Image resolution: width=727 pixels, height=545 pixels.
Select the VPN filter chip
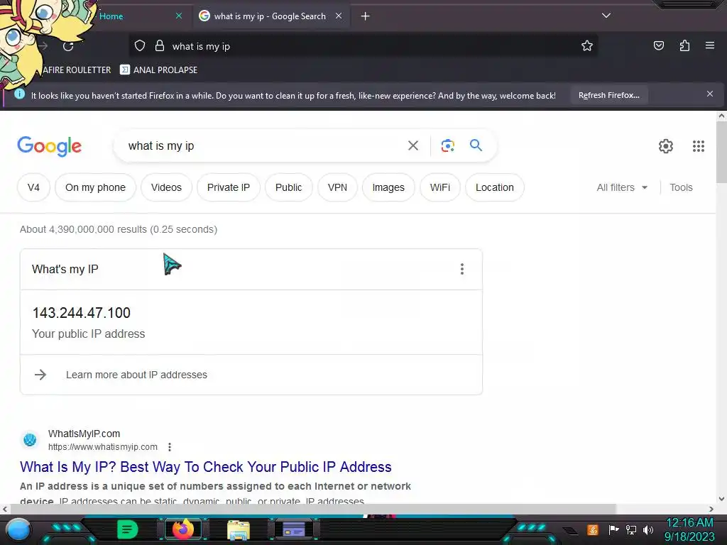(x=337, y=187)
